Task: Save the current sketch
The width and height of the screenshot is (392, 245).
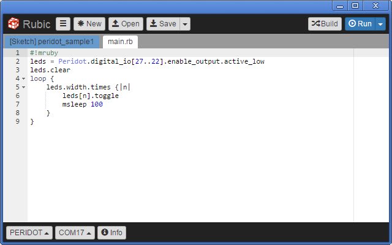Action: click(x=163, y=24)
